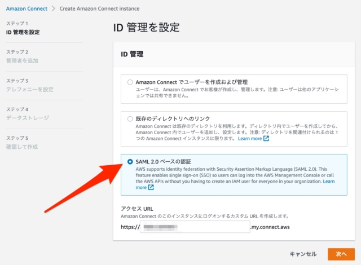Open the Amazon Connect breadcrumb link
This screenshot has width=361, height=265.
point(27,9)
